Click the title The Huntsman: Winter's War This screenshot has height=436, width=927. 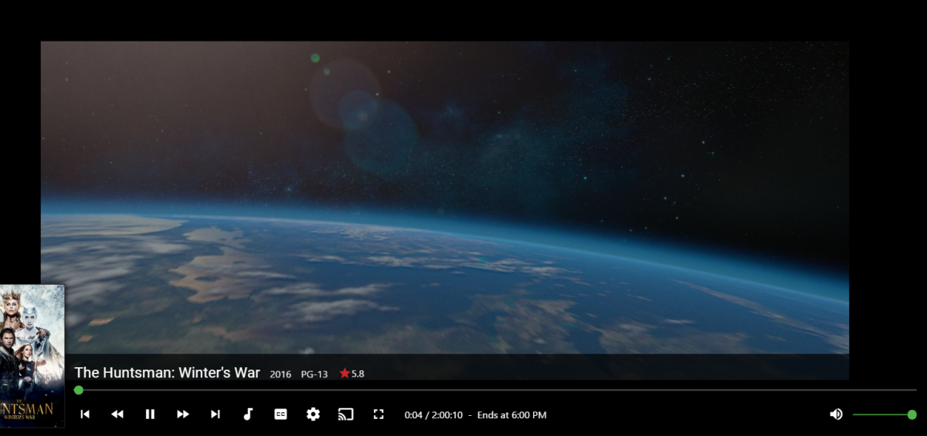167,373
